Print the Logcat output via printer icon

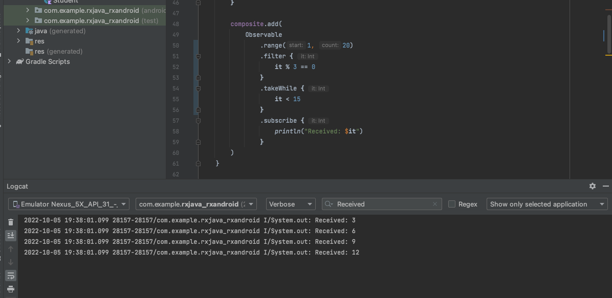[10, 289]
